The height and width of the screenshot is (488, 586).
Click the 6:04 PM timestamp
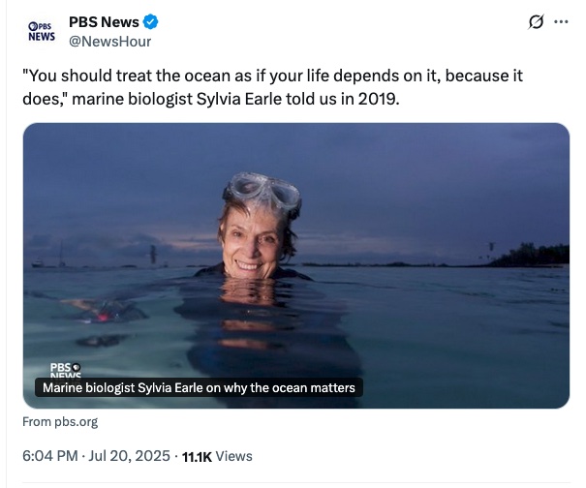point(47,455)
